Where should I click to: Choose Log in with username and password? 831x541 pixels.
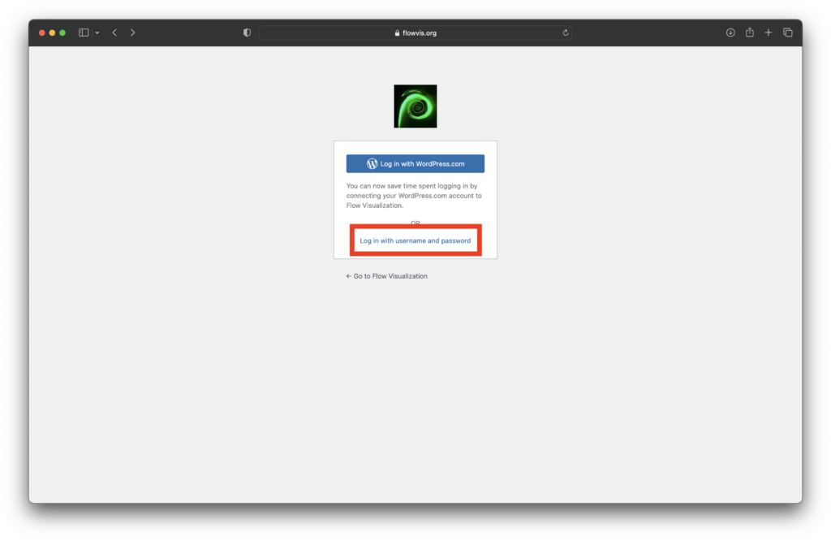click(415, 240)
